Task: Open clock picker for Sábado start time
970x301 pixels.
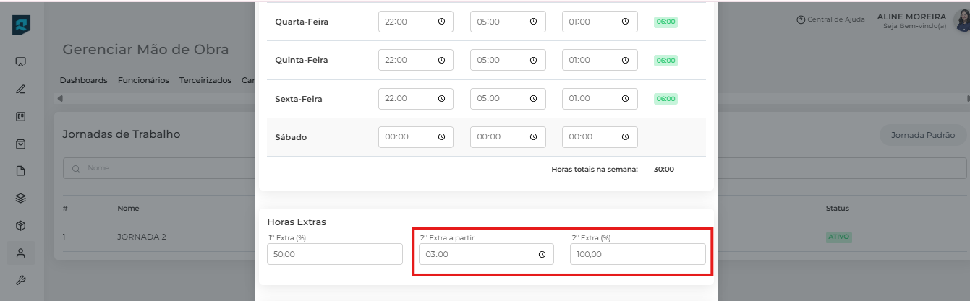Action: point(441,136)
